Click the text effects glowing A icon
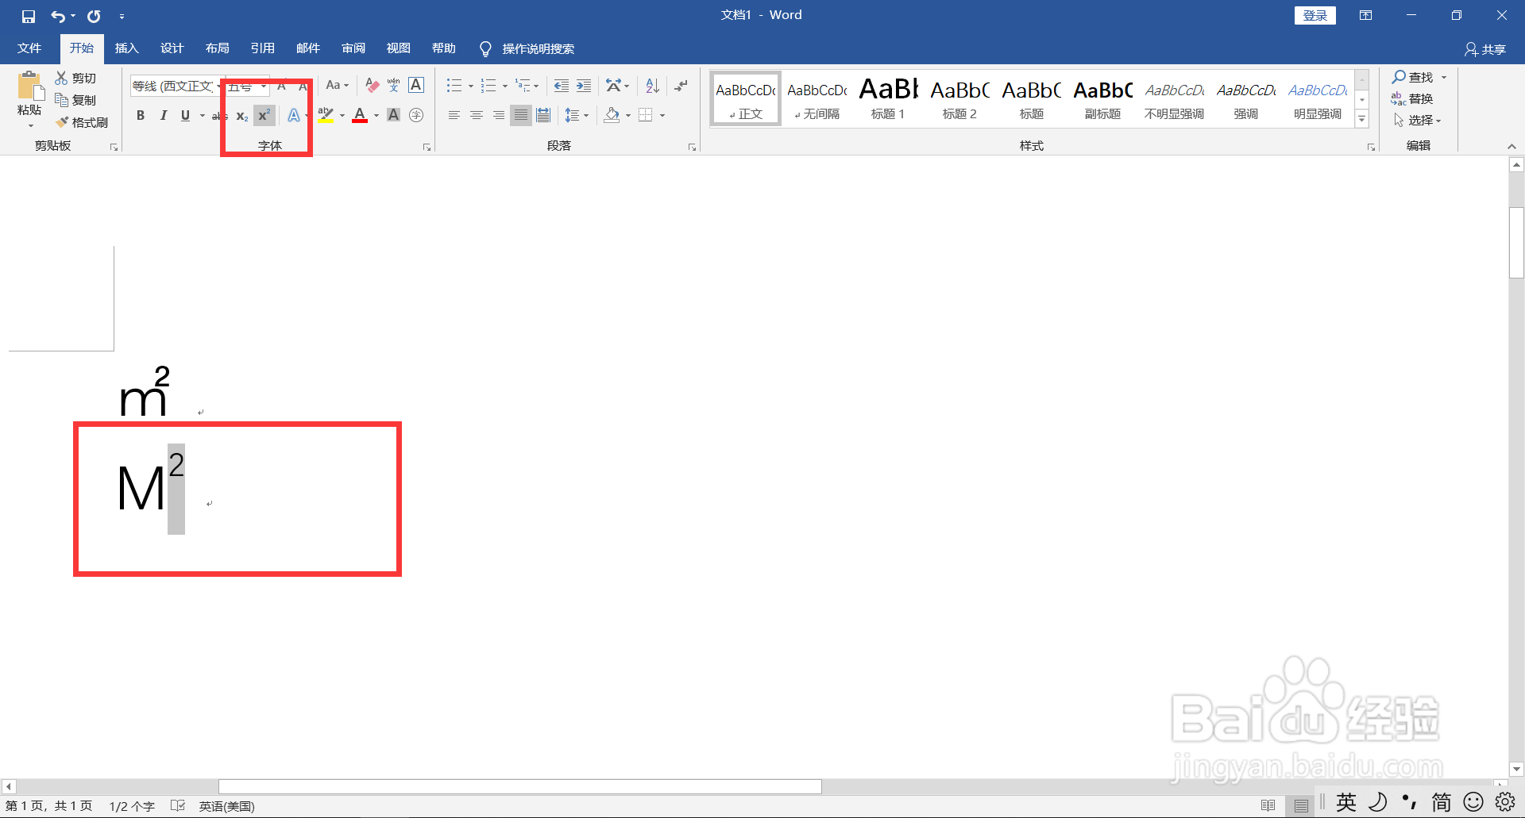1525x818 pixels. click(293, 116)
